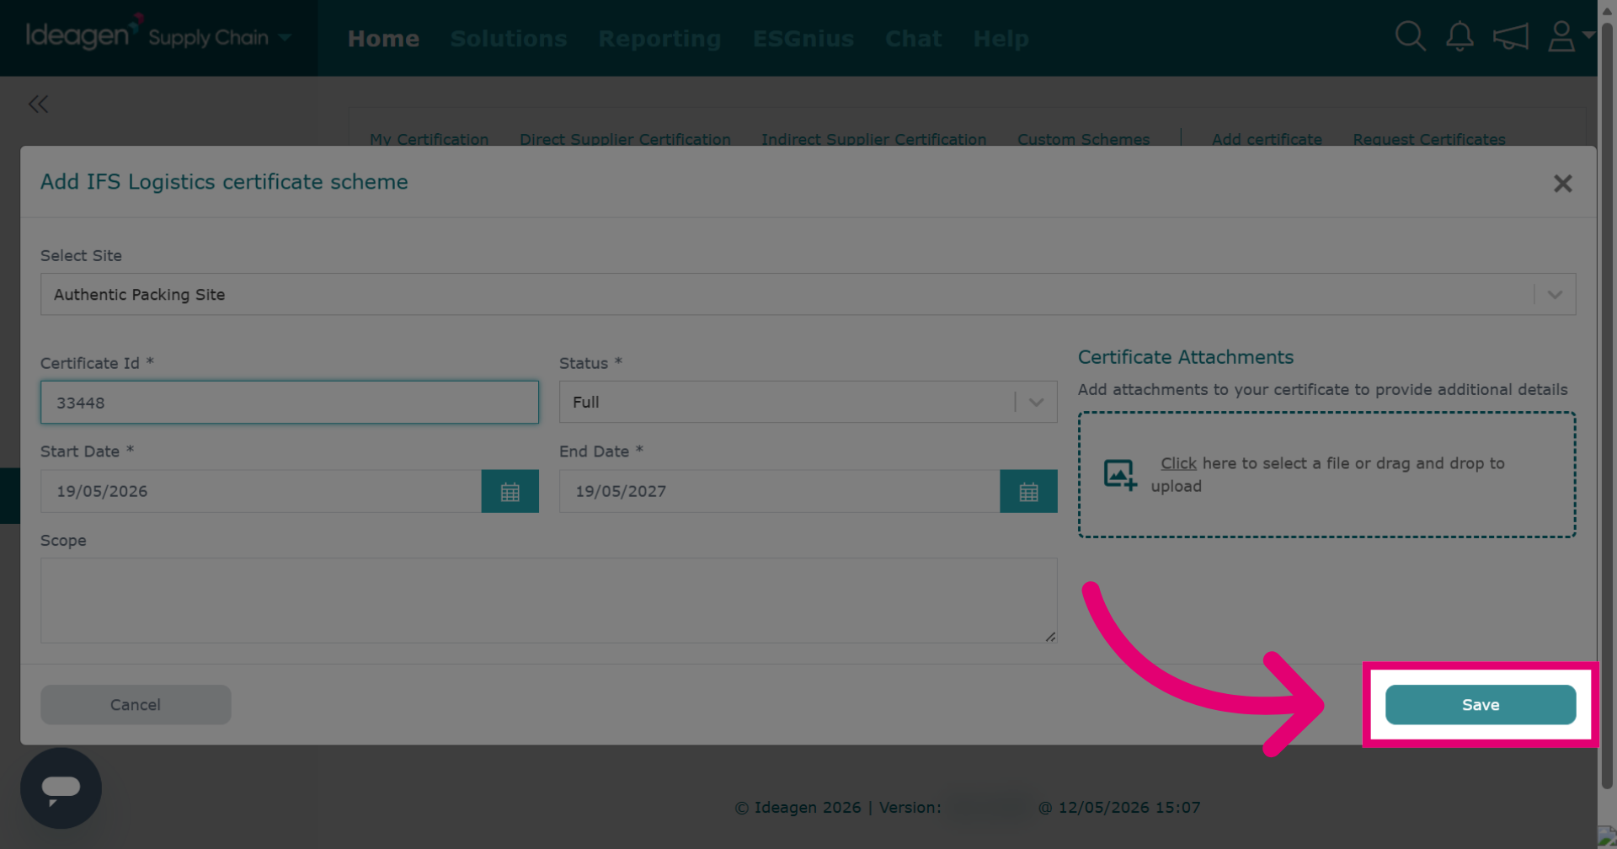Click the image upload icon
1617x849 pixels.
[x=1120, y=474]
